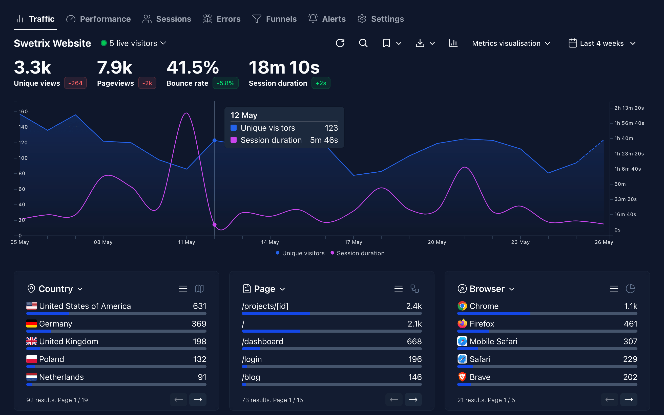664x415 pixels.
Task: Switch the Country panel to map view
Action: pos(199,288)
